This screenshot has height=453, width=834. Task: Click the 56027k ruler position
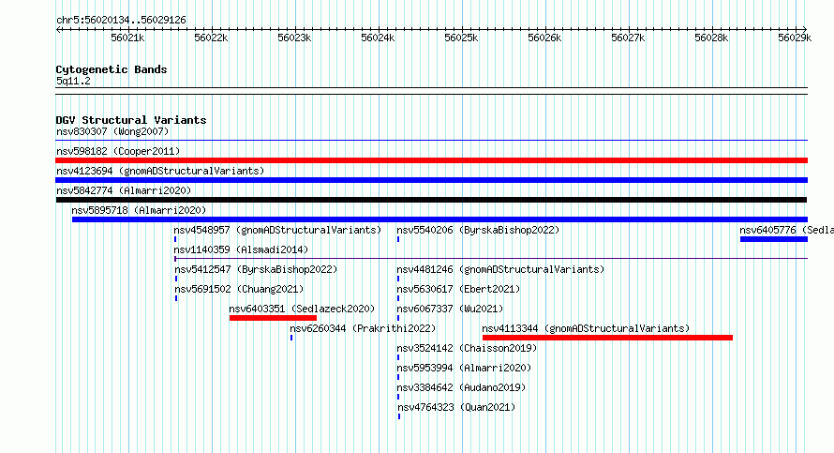click(x=628, y=38)
